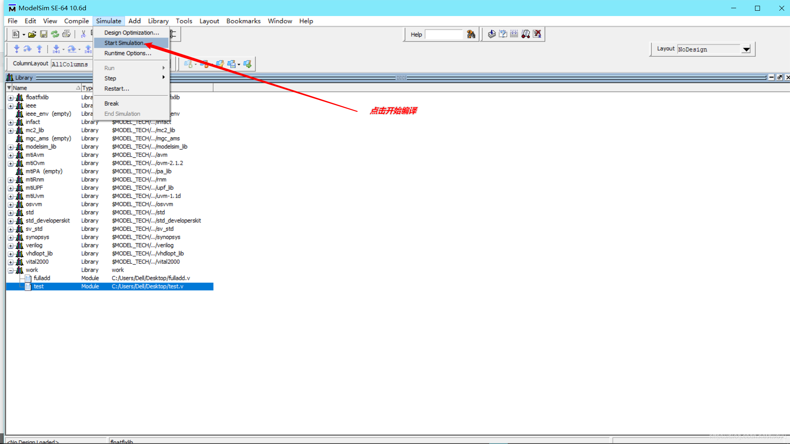Screen dimensions: 790x444
Task: Click the icon with red wheels in the compile toolbar
Action: point(525,34)
